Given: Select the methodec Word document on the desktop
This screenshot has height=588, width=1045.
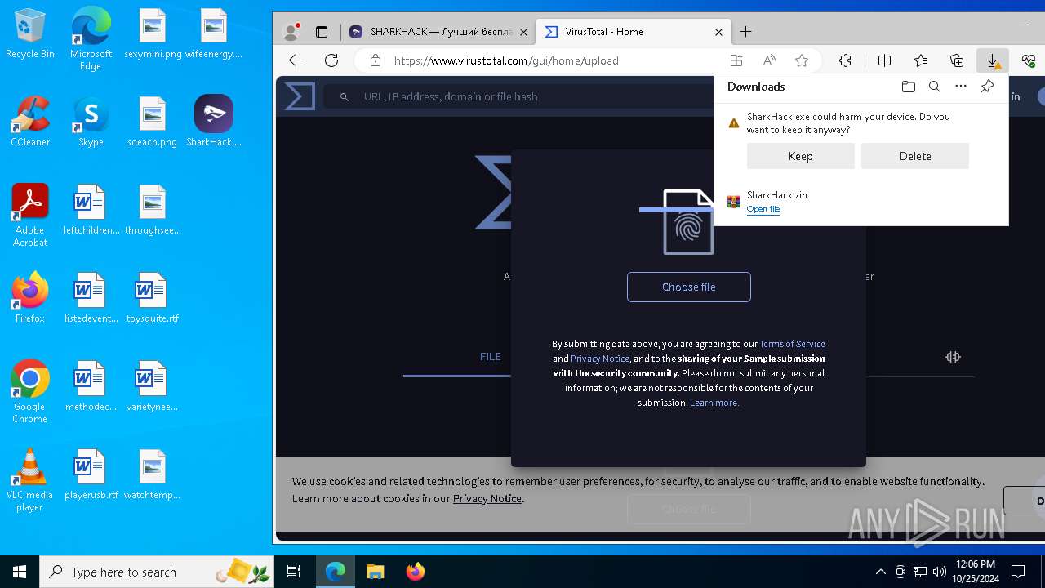Looking at the screenshot, I should 91,386.
